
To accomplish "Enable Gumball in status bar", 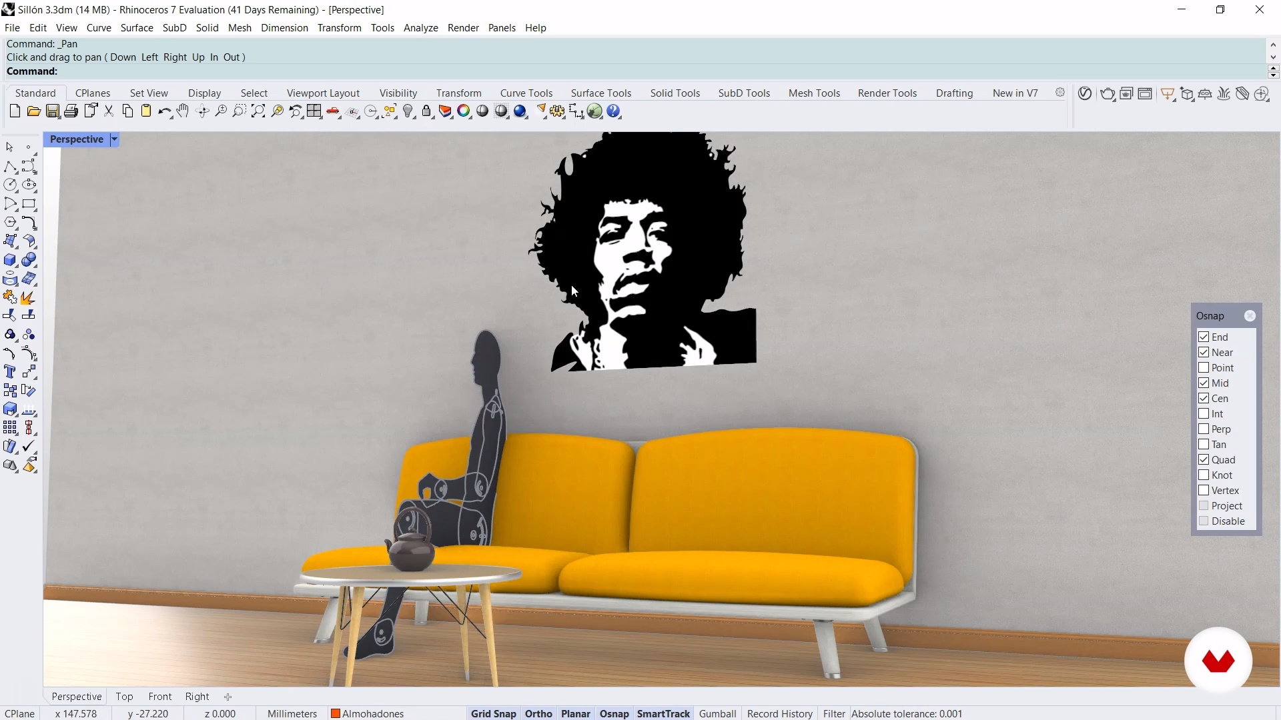I will 718,713.
